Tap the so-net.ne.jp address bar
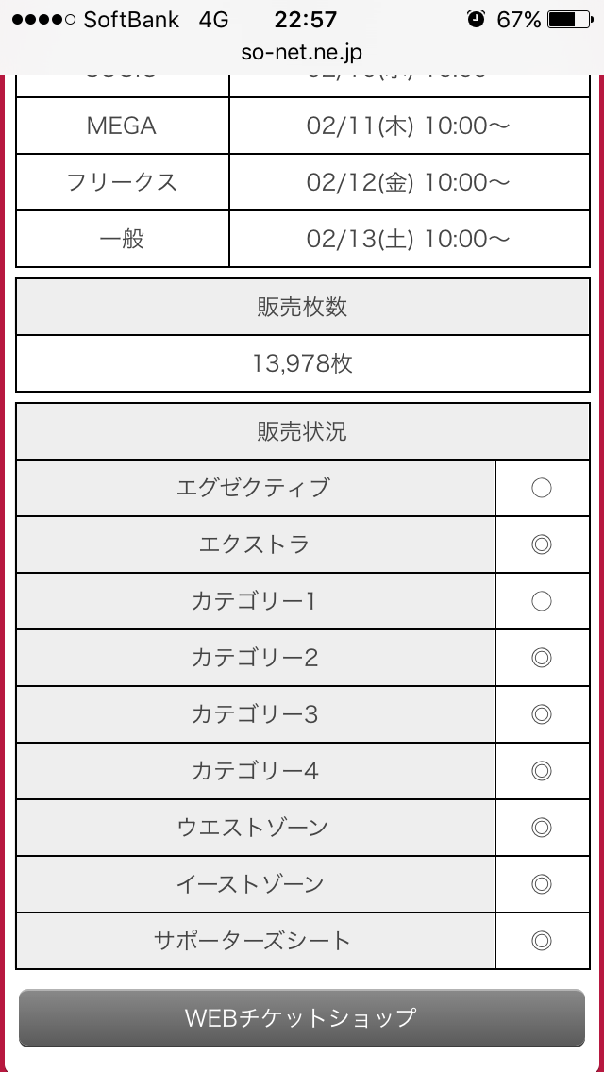The width and height of the screenshot is (604, 1072). pos(302,52)
